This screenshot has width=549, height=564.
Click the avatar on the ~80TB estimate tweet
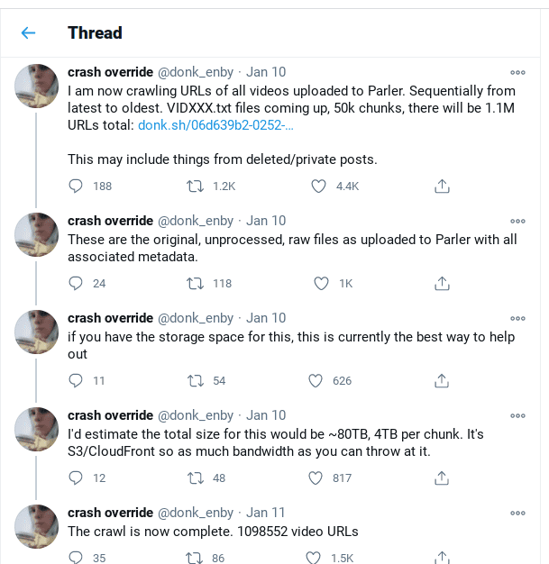(37, 429)
